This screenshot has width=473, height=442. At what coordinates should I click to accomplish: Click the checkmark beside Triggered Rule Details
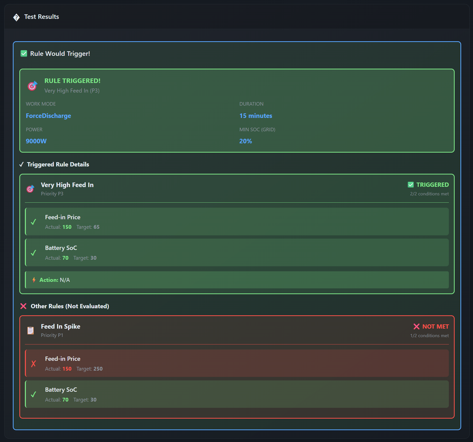click(22, 164)
